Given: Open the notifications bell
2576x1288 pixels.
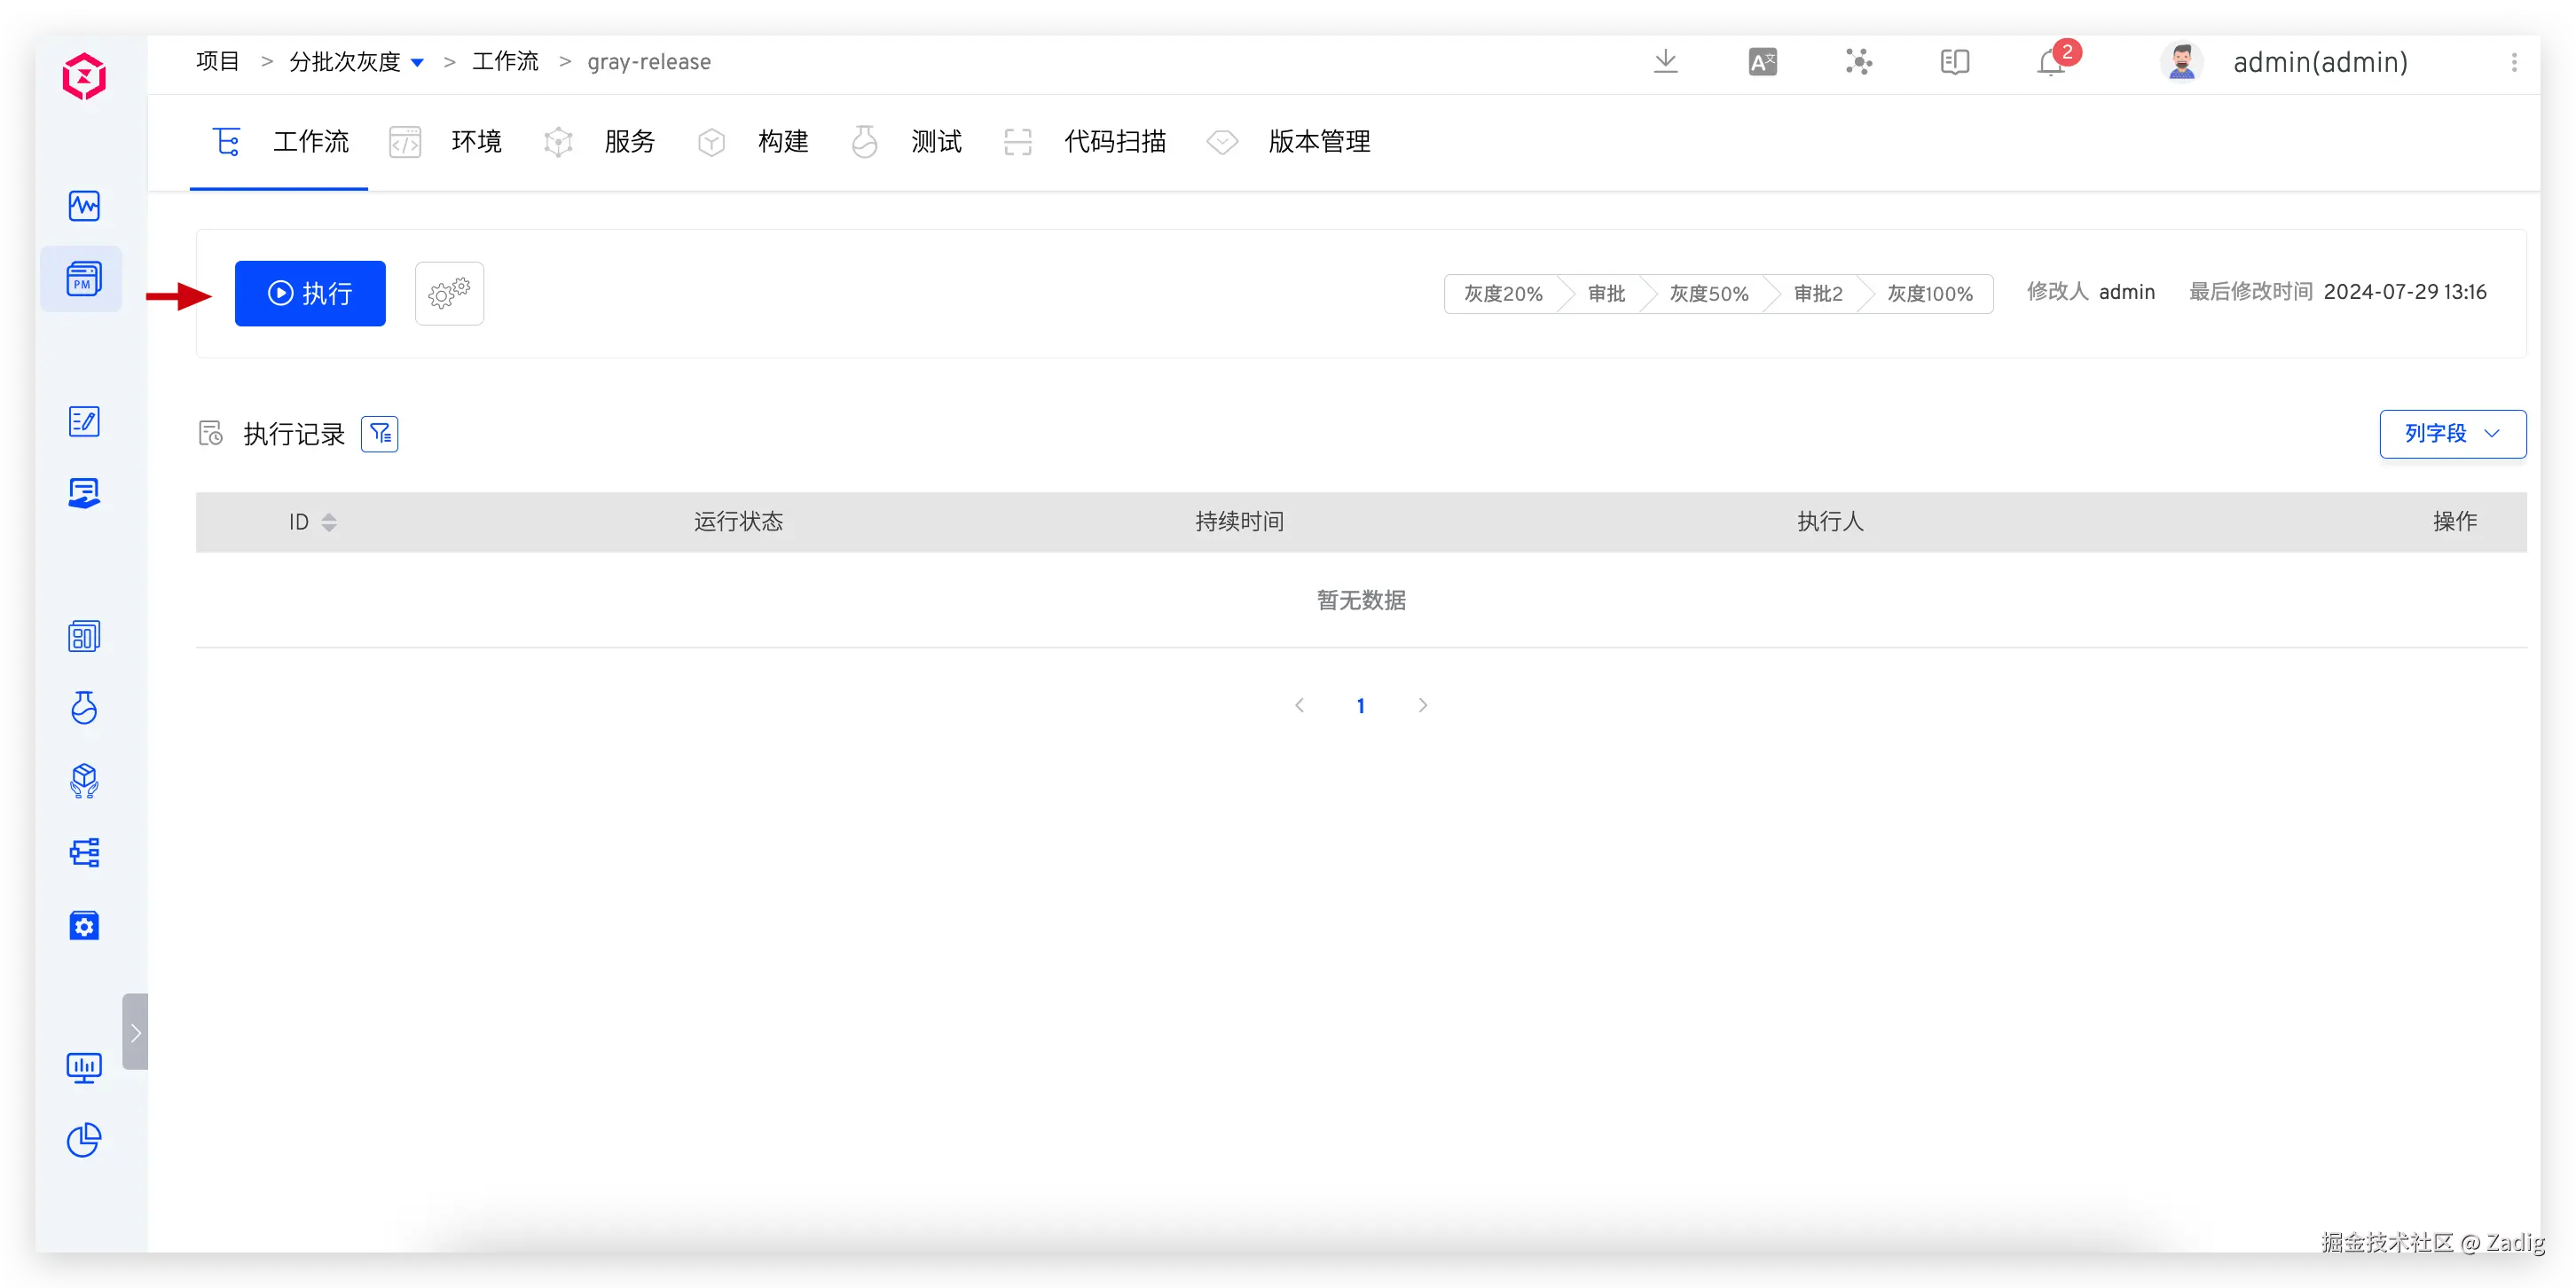Looking at the screenshot, I should pyautogui.click(x=2051, y=63).
